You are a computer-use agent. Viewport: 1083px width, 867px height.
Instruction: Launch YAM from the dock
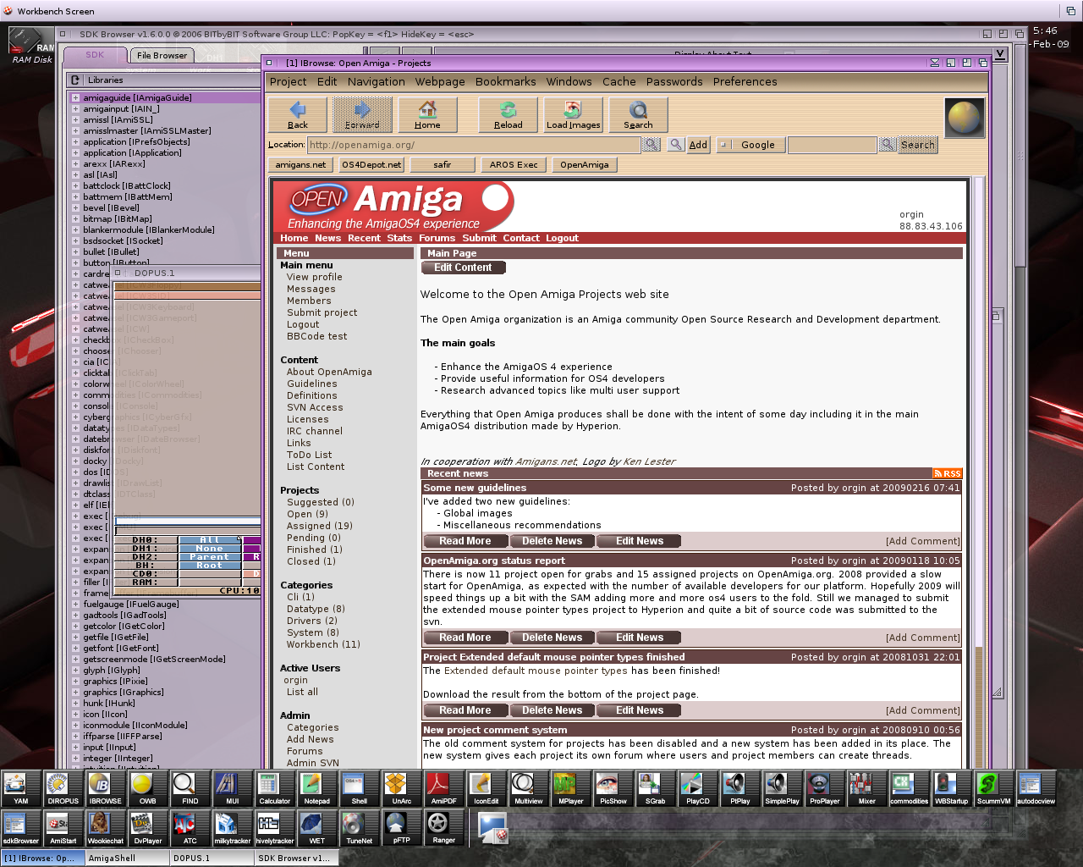(21, 789)
